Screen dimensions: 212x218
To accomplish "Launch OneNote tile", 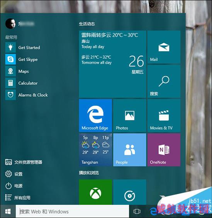I will [x=164, y=150].
